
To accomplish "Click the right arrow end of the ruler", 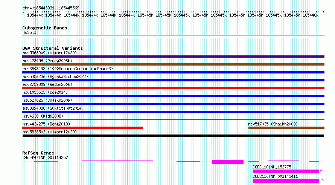I will pos(323,12).
